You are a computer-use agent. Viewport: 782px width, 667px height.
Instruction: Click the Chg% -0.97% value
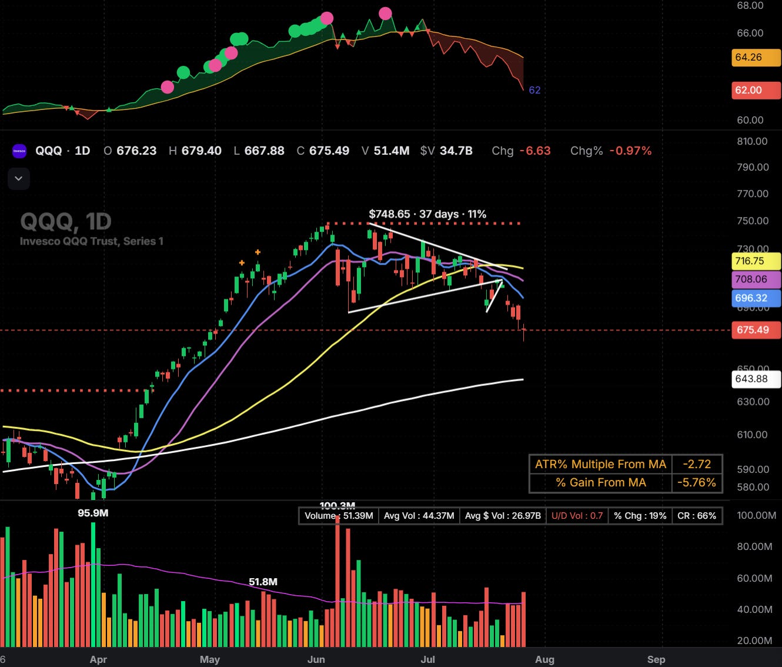[611, 151]
